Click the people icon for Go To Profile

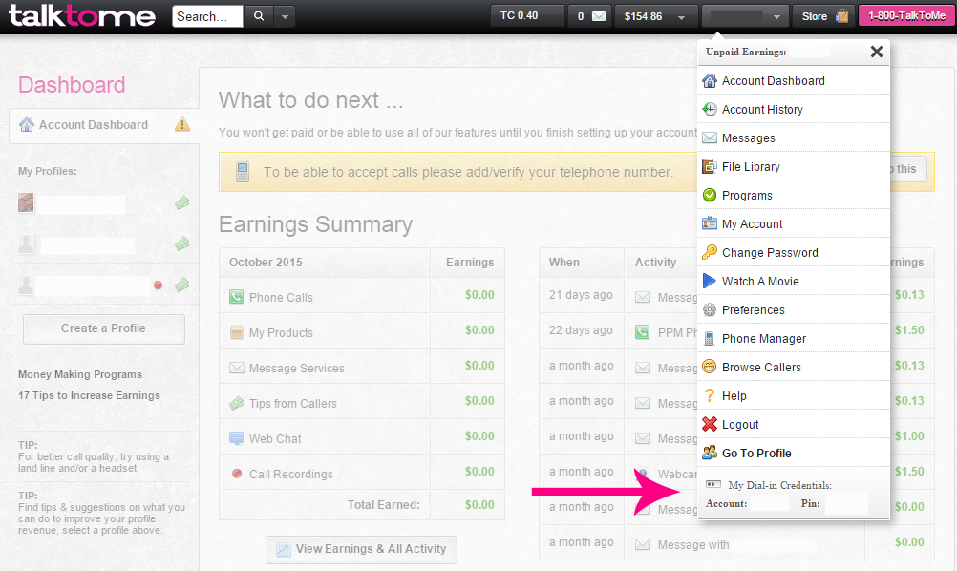coord(710,454)
